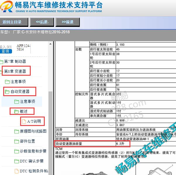176x175 pixels.
Task: Open the DTC 检测条件 document
Action: [x=34, y=171]
